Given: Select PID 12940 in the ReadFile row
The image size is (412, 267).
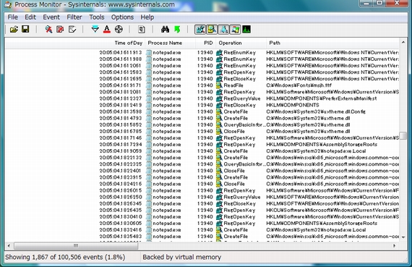Looking at the screenshot, I should [205, 85].
